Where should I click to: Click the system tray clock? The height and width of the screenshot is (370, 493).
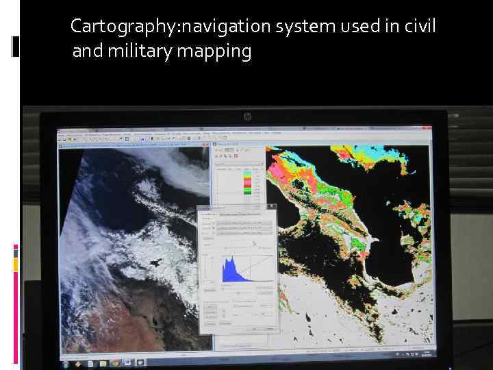427,353
